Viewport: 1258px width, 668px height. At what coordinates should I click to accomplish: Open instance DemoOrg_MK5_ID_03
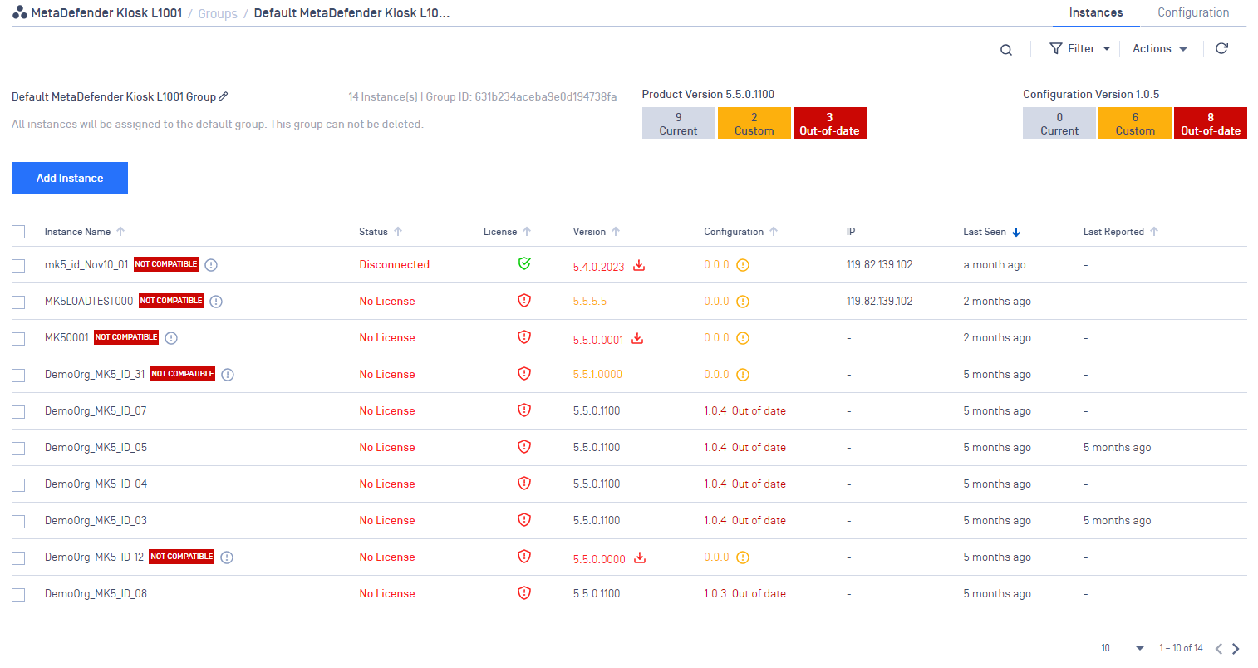click(x=96, y=521)
